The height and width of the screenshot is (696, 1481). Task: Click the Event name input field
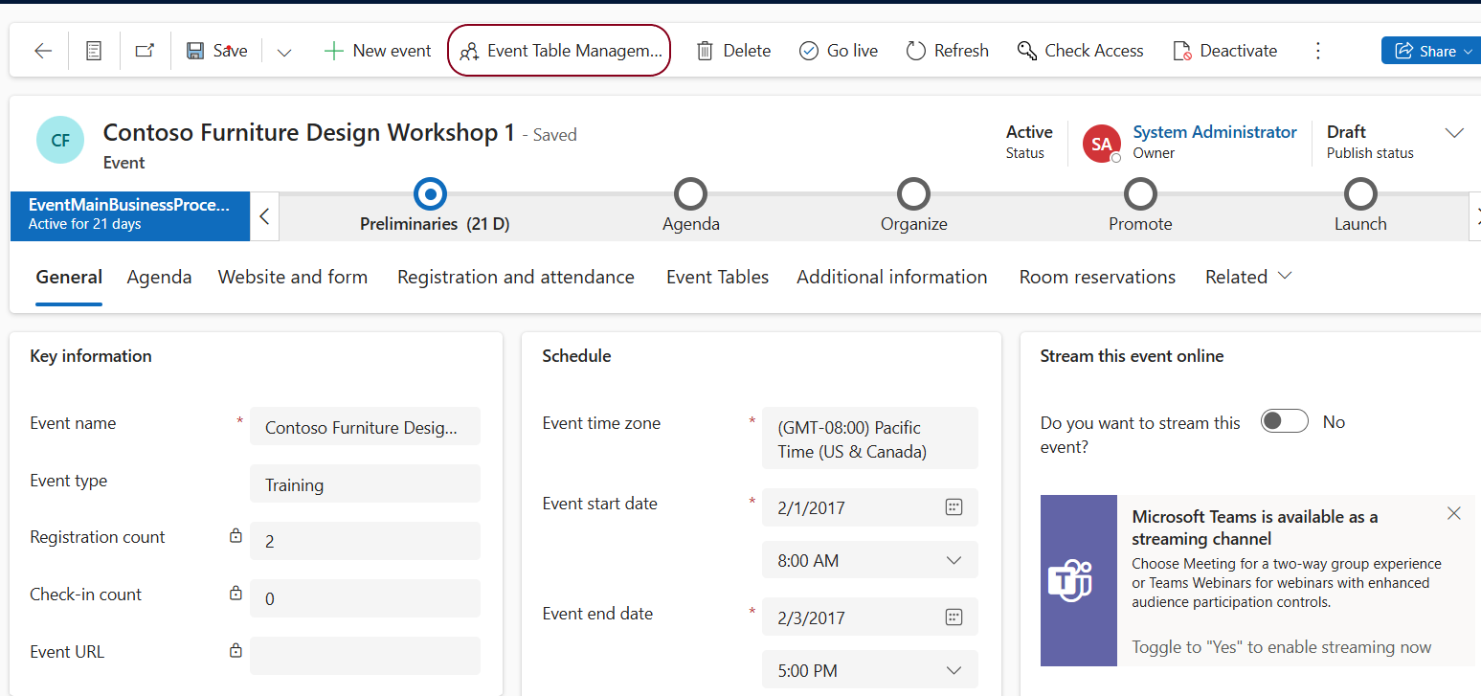pyautogui.click(x=365, y=427)
